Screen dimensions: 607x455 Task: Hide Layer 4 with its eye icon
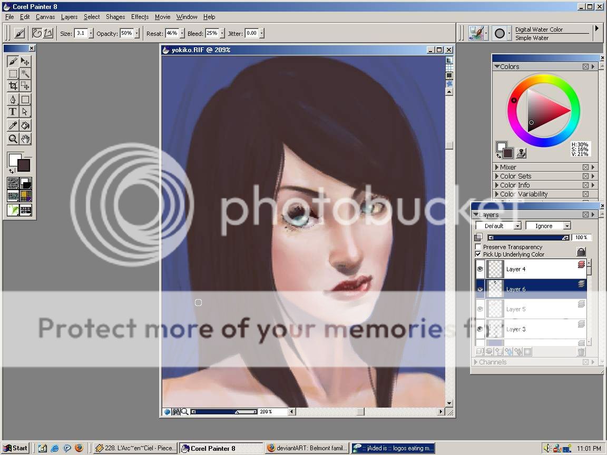pos(480,269)
